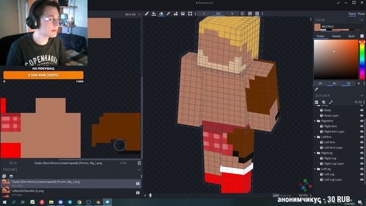Toggle Left Leg Layer visibility eye

tap(362, 180)
